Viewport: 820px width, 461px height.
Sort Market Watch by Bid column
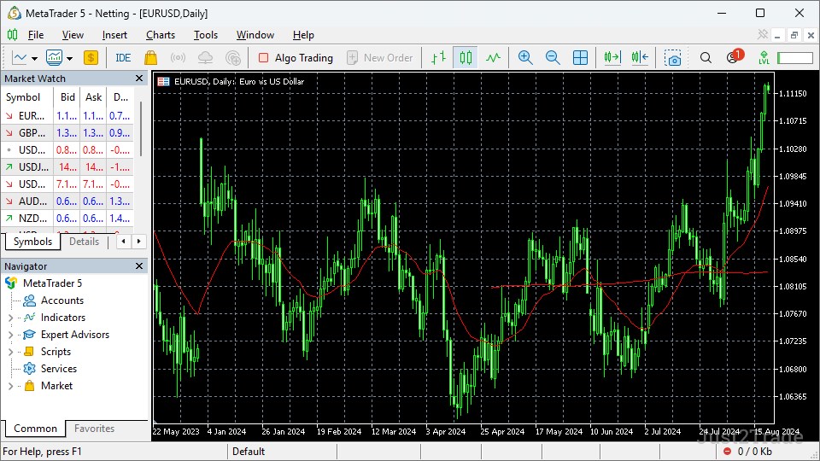67,97
